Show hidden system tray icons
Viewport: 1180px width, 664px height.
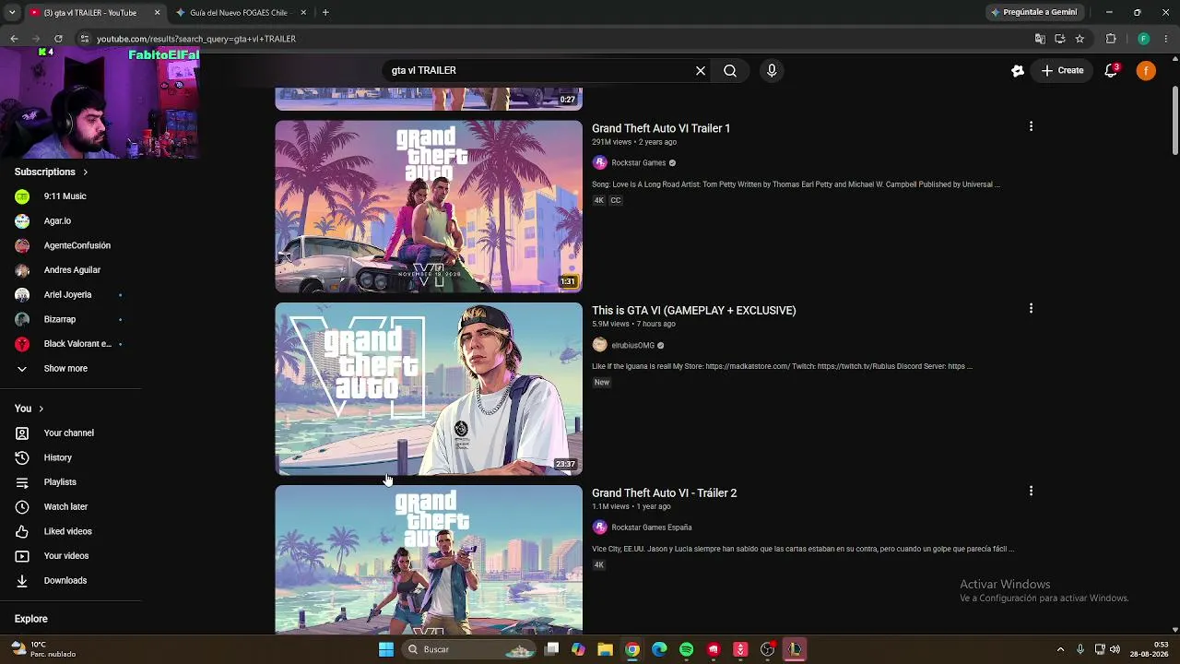coord(1060,649)
